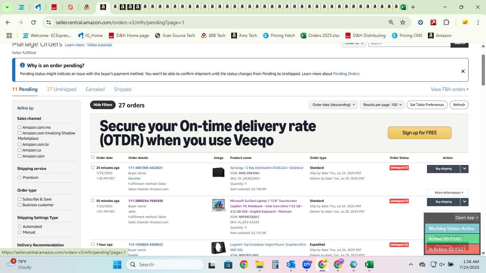Show hidden system tray icons
The height and width of the screenshot is (273, 486).
tap(411, 264)
